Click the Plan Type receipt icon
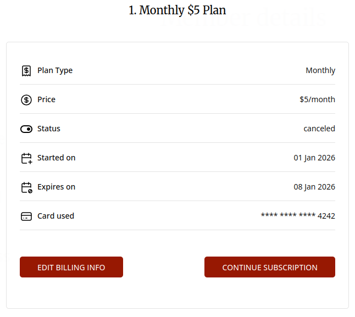The image size is (355, 317). 26,71
